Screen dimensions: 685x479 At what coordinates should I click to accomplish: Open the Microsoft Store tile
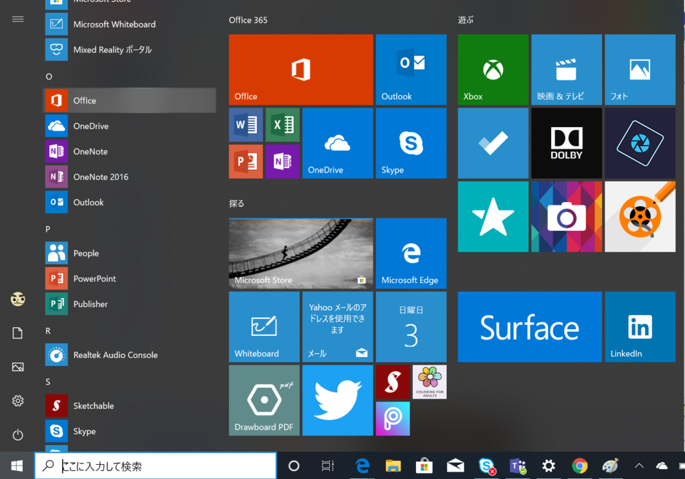click(x=300, y=253)
